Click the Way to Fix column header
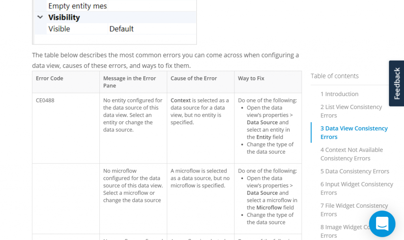Image resolution: width=404 pixels, height=240 pixels. (x=251, y=78)
